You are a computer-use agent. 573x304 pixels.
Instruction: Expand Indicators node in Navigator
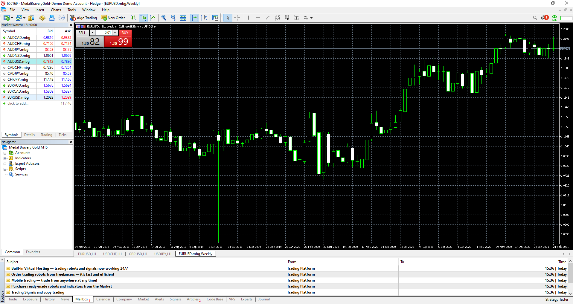point(5,158)
